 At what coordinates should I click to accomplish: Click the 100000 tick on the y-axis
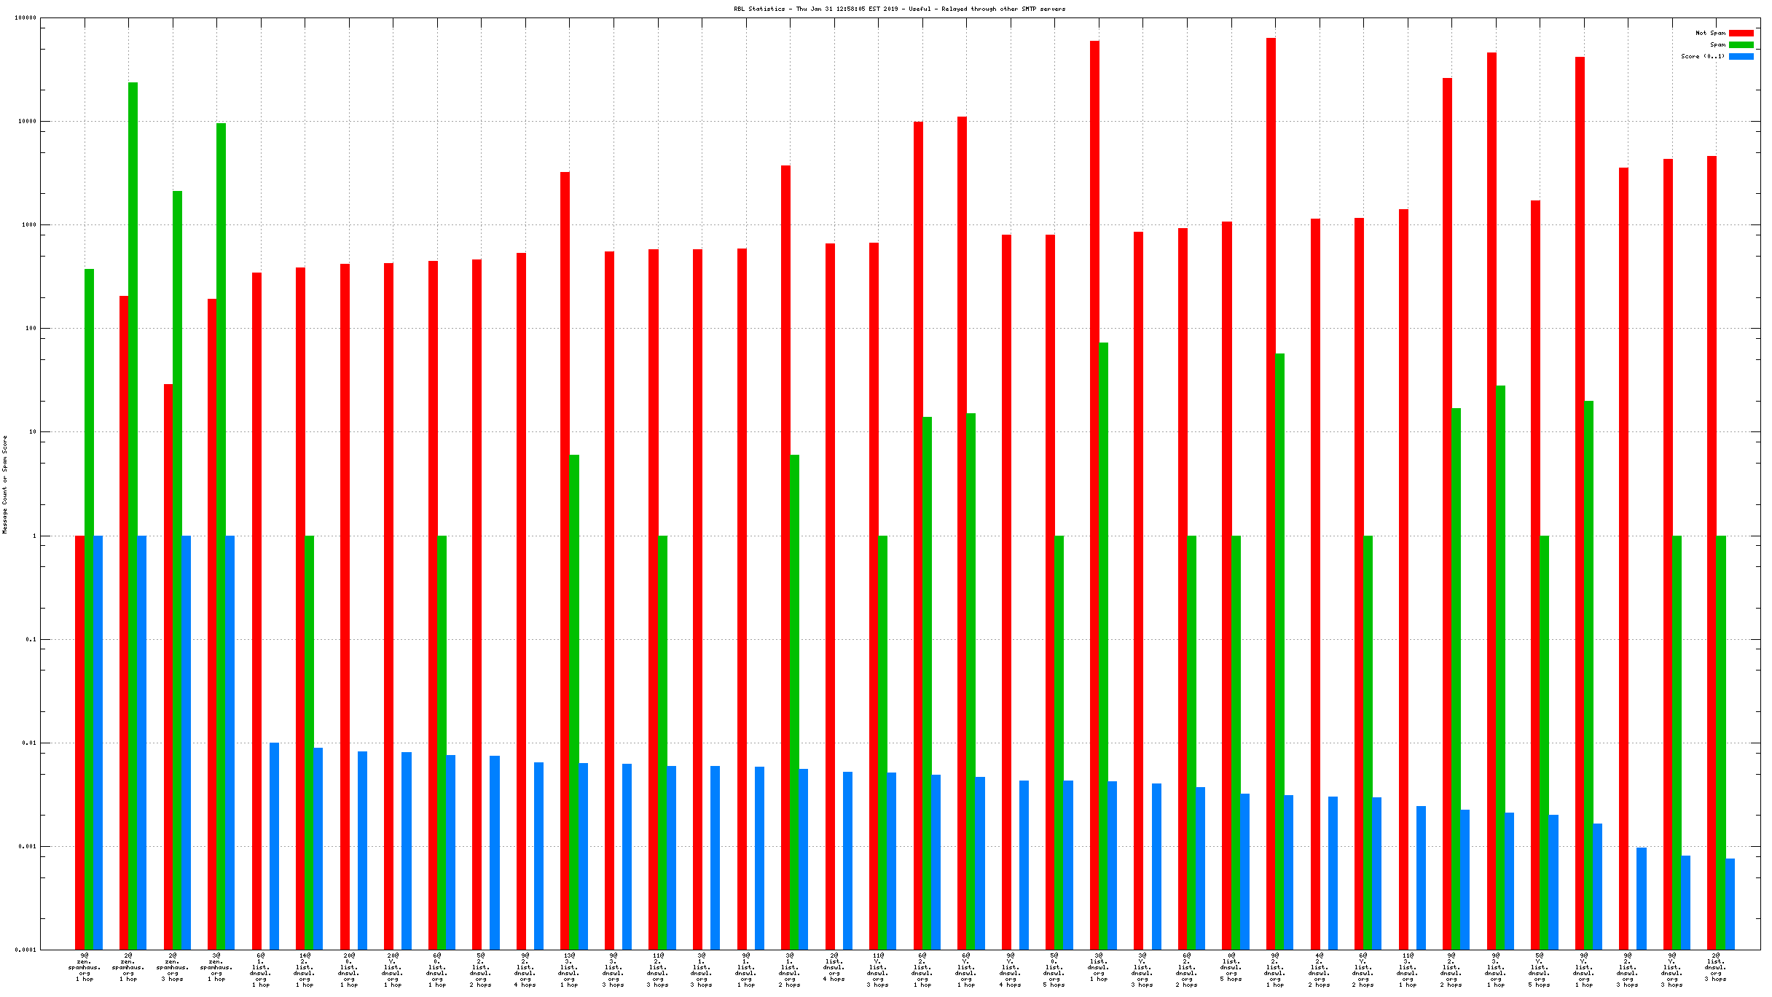coord(26,18)
